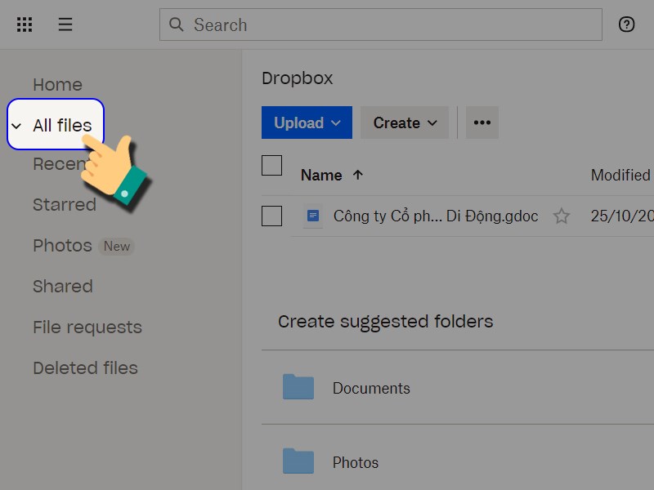Open the Công ty Cổ ph... Di Động.gdoc file
This screenshot has height=490, width=654.
435,216
